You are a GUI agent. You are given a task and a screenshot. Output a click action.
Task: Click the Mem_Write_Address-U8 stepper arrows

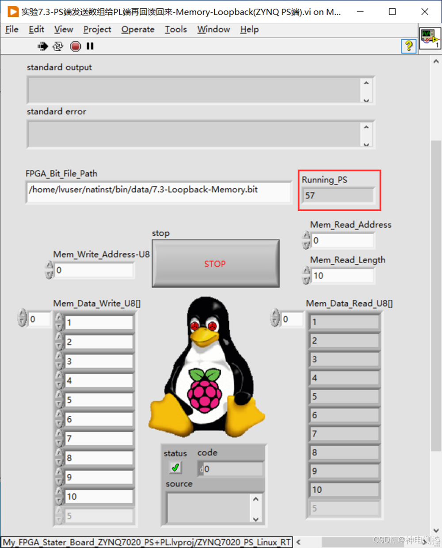pyautogui.click(x=49, y=270)
